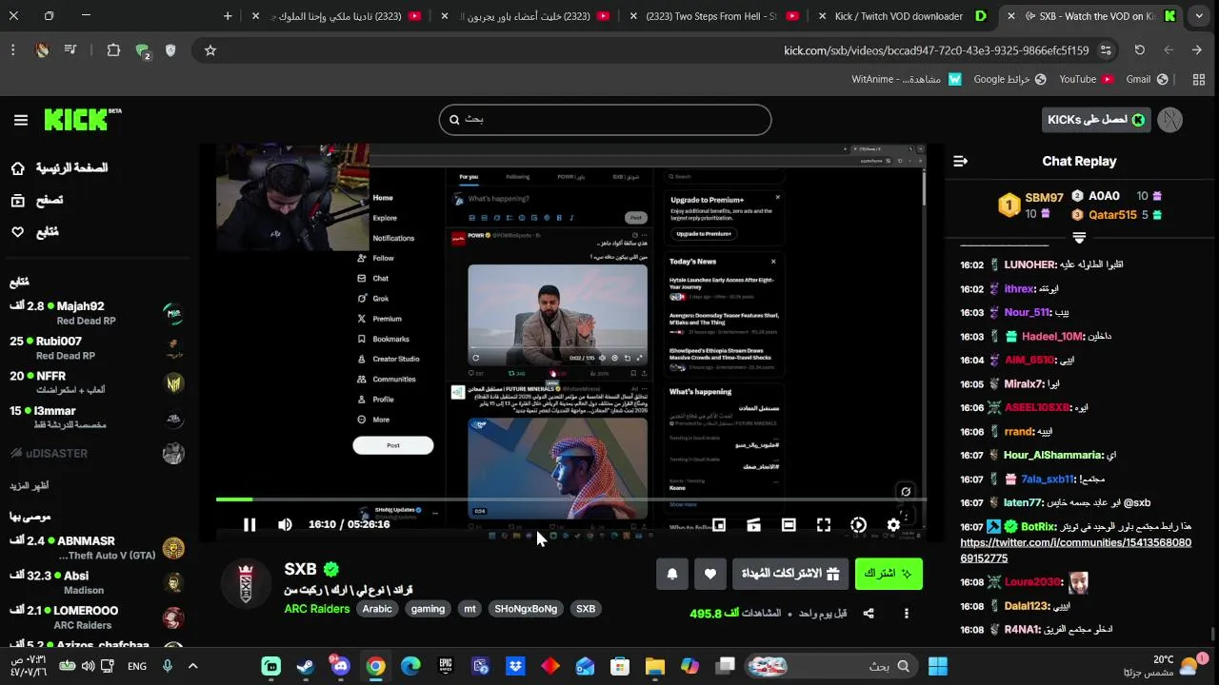The width and height of the screenshot is (1219, 685).
Task: Open three-dot more options below video
Action: click(906, 614)
